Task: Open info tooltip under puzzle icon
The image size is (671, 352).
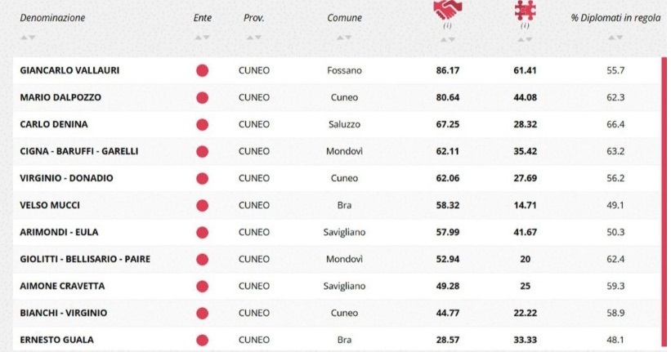Action: (524, 26)
